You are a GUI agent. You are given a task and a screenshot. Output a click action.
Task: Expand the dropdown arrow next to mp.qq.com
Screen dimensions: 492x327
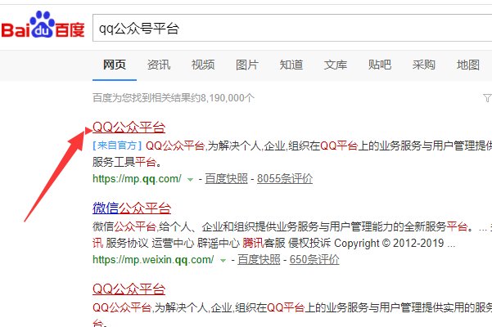point(190,180)
